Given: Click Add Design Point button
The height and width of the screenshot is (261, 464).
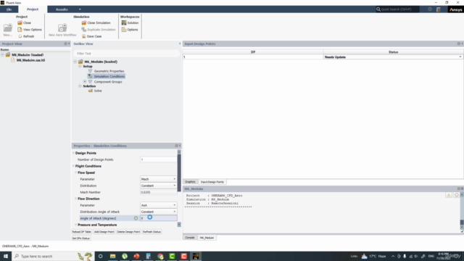Looking at the screenshot, I should pyautogui.click(x=104, y=232).
